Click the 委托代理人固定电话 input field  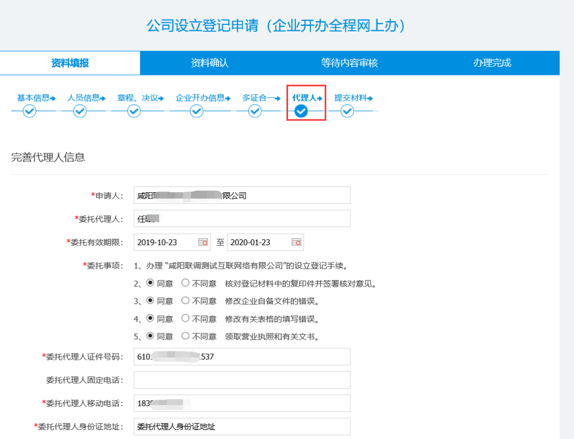coord(242,380)
